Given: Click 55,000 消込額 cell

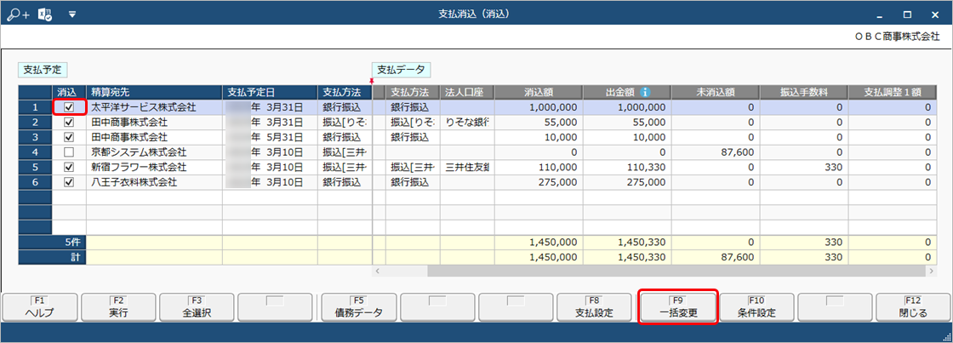Looking at the screenshot, I should click(539, 122).
